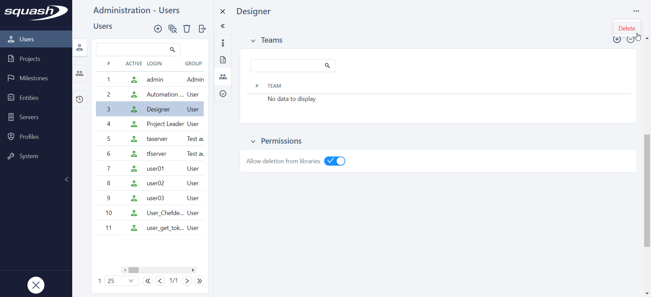Go to the next page of users

[x=187, y=281]
